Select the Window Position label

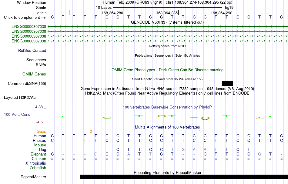tap(32, 2)
